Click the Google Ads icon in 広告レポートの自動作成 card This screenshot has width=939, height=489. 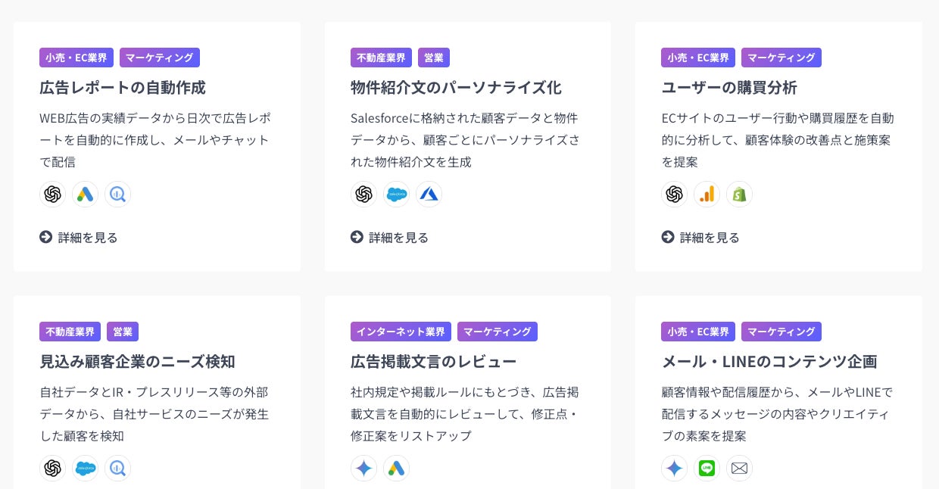click(x=86, y=195)
